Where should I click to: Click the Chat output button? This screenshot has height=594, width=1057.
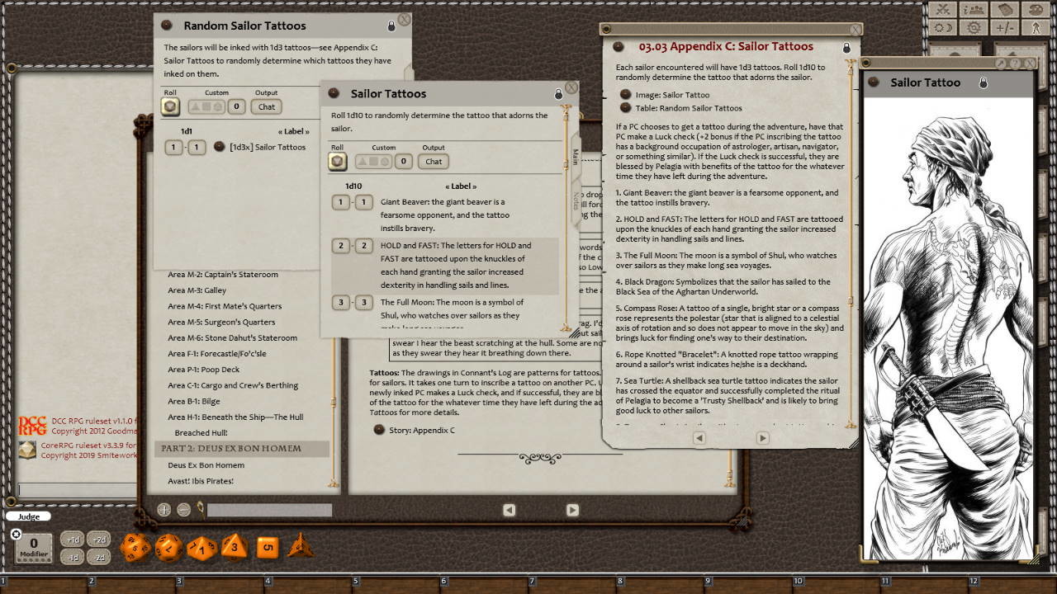tap(433, 162)
